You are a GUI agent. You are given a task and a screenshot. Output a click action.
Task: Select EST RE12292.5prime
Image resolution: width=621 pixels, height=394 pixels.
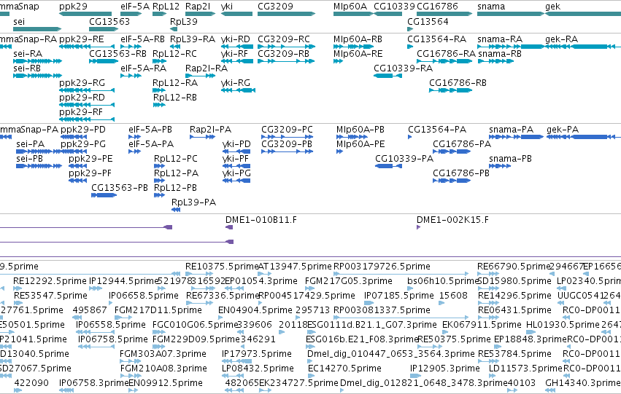(50, 281)
